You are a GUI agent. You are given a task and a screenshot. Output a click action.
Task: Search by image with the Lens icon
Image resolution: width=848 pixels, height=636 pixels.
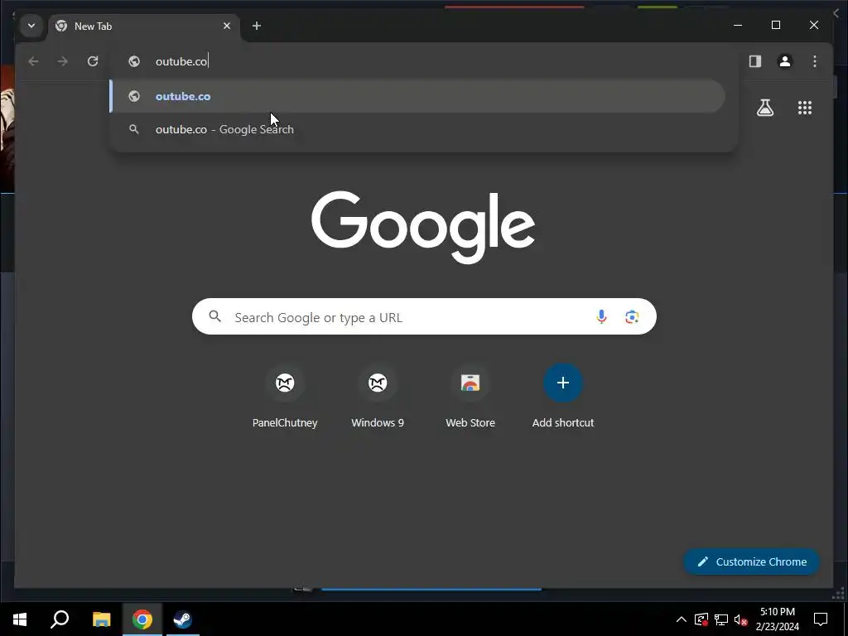point(632,317)
